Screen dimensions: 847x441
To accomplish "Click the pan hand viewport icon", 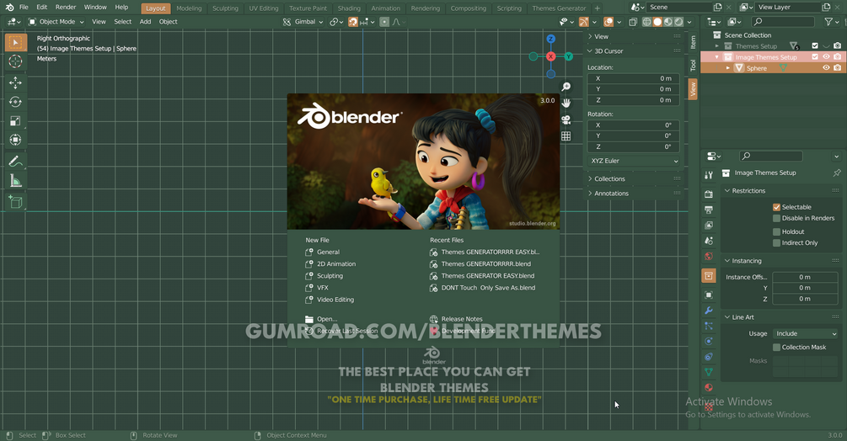I will tap(566, 103).
